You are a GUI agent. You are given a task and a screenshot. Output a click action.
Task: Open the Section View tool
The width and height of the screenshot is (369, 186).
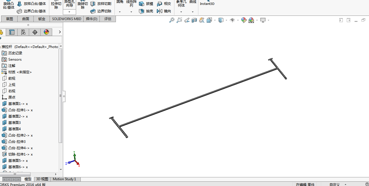[x=194, y=20]
